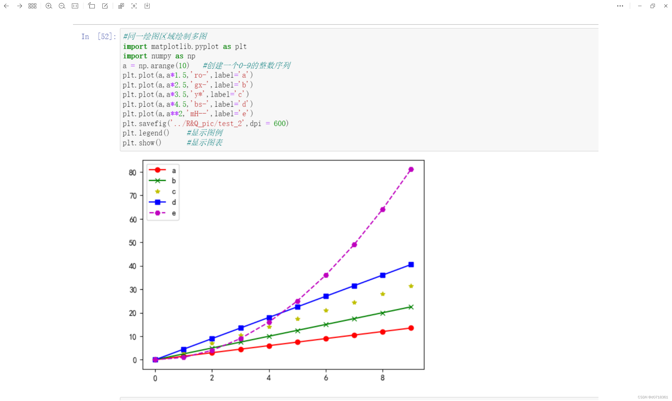
Task: Extract text from image icon
Action: point(134,6)
